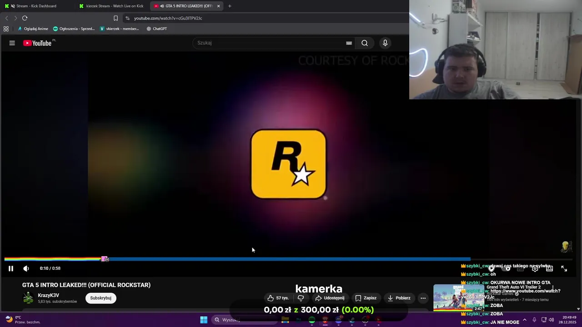The image size is (582, 327).
Task: Open more actions three-dot menu
Action: (x=423, y=298)
